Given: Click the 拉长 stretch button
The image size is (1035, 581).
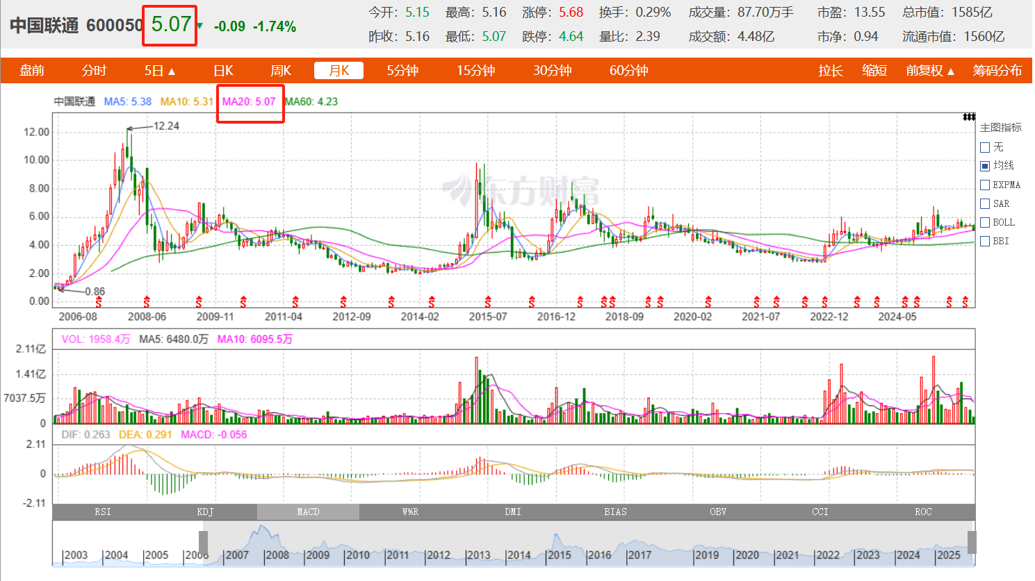Looking at the screenshot, I should (831, 71).
